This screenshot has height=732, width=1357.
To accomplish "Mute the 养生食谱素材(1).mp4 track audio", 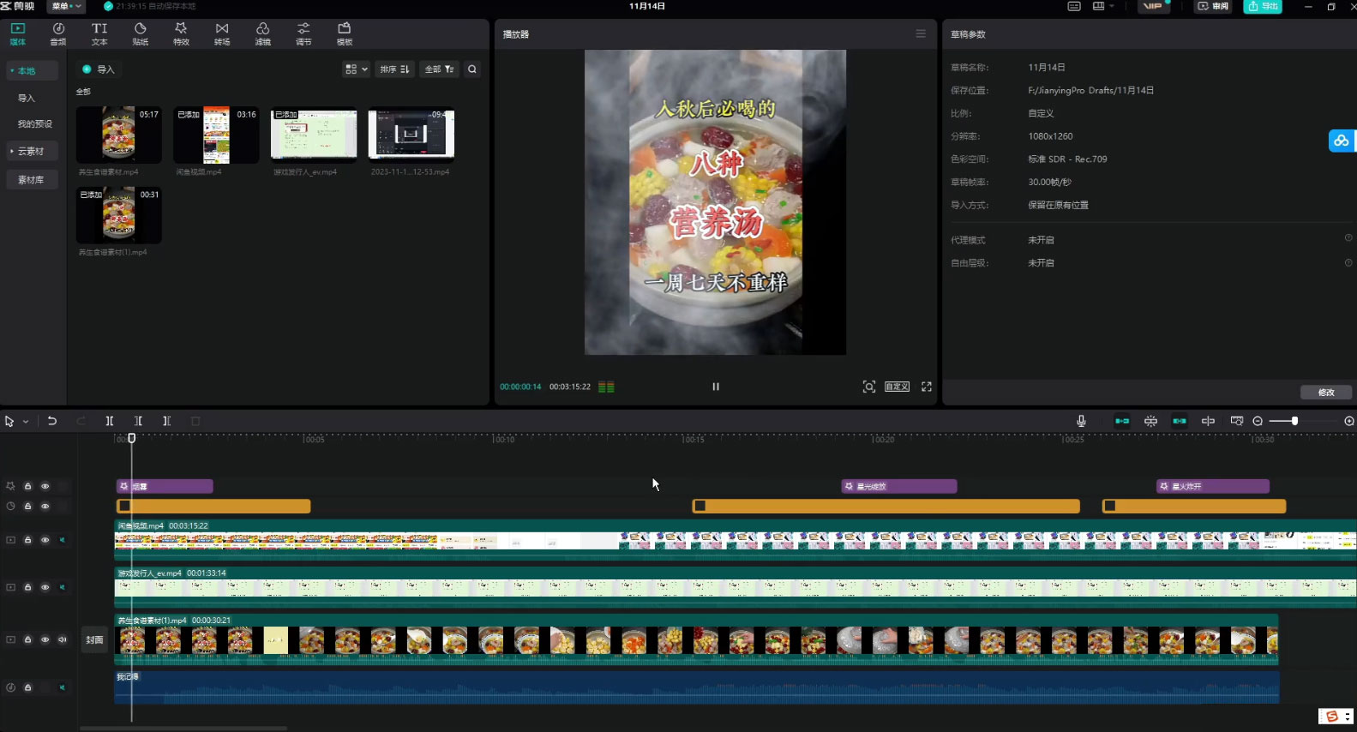I will 63,639.
